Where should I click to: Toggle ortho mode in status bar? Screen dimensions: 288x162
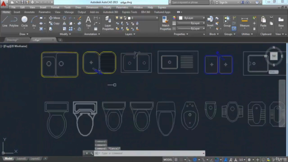pos(190,160)
